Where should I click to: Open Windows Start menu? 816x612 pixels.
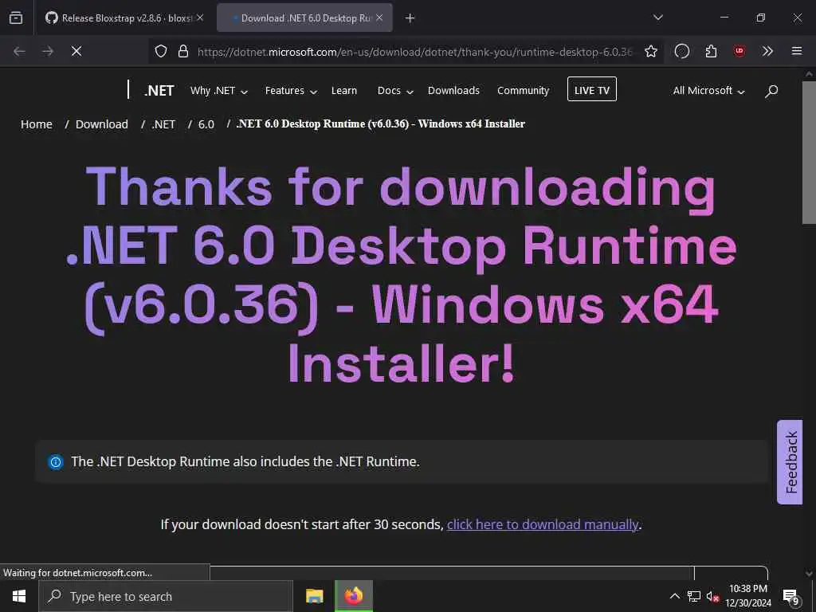point(19,596)
